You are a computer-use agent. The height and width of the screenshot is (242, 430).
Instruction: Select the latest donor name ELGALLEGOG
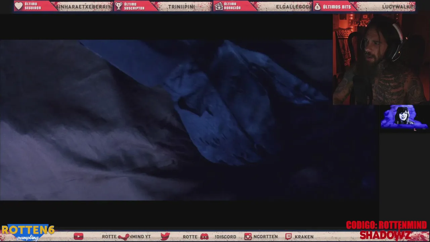tap(294, 7)
